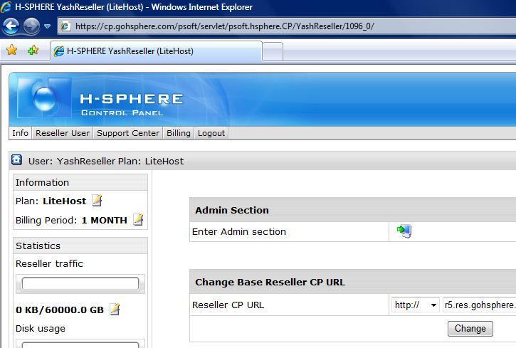This screenshot has height=348, width=516.
Task: Click the home icon beside User label
Action: [x=17, y=160]
